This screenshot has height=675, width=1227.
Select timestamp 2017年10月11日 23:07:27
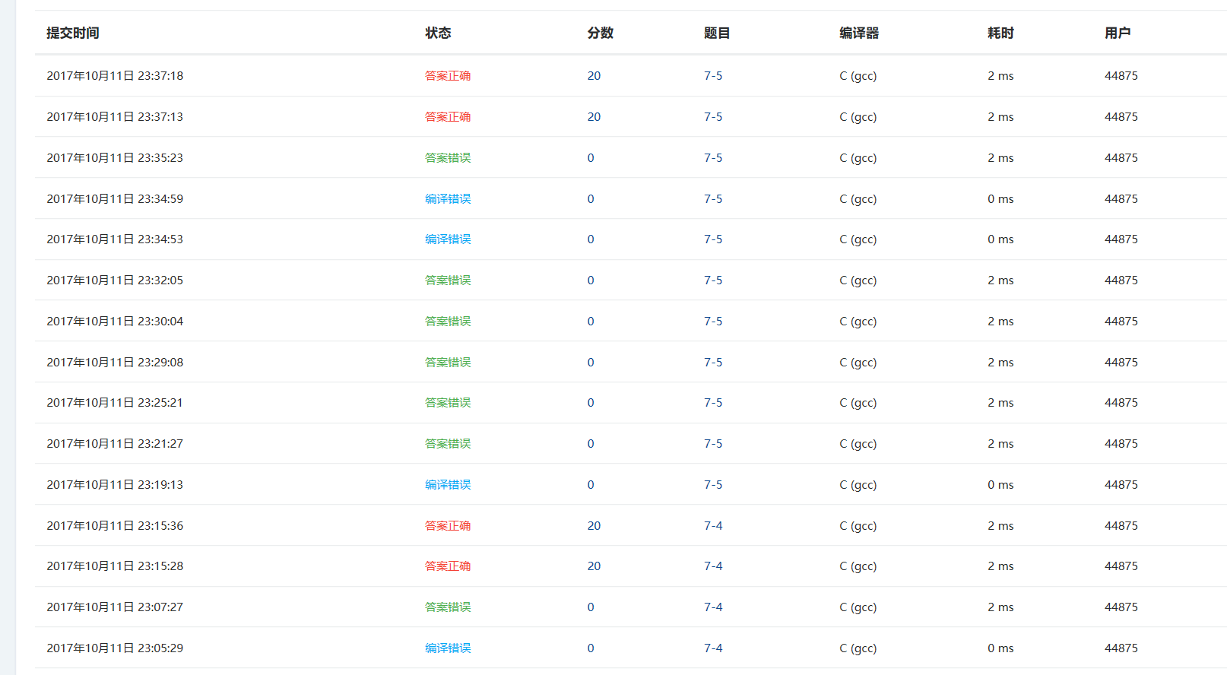(115, 607)
